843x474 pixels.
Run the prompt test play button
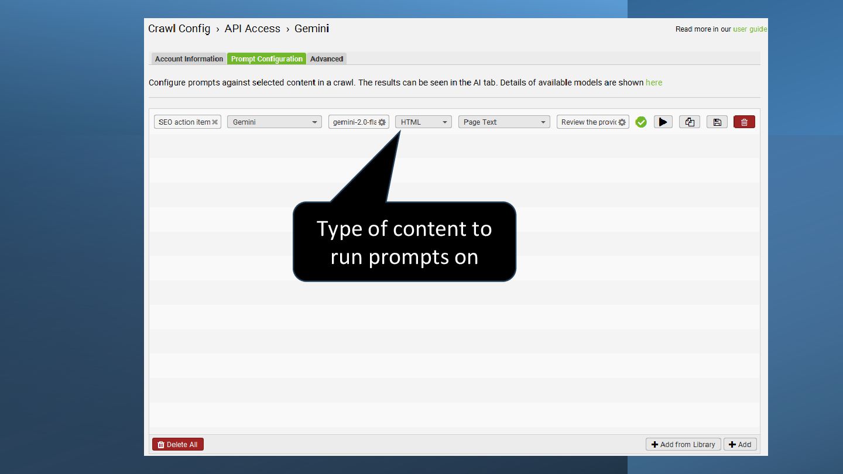[663, 122]
